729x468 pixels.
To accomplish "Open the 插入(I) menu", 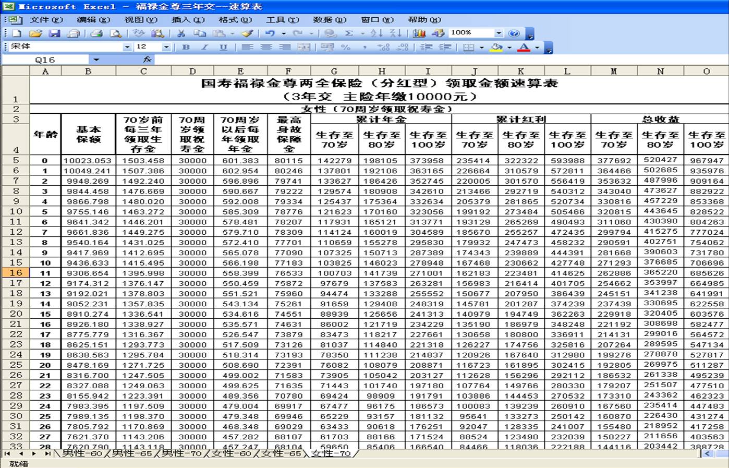I will pos(188,20).
